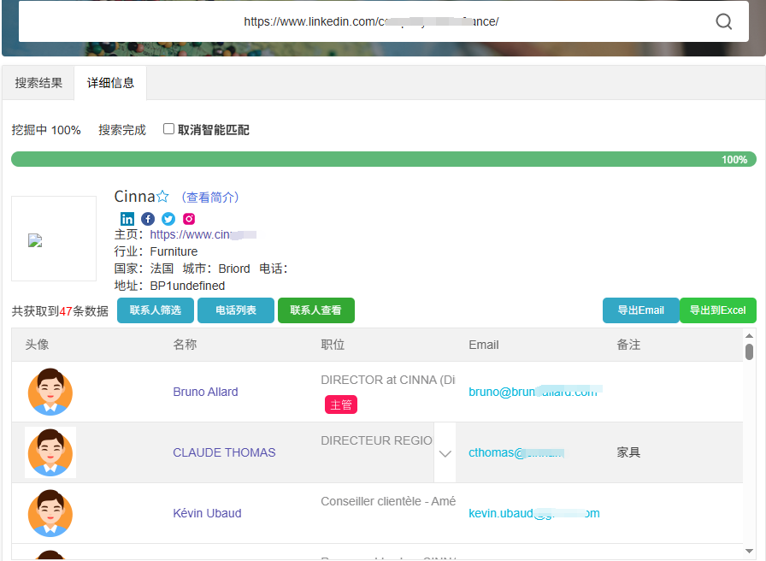Toggle 取消智能匹配 checkbox
Viewport: 766px width, 561px height.
[168, 129]
